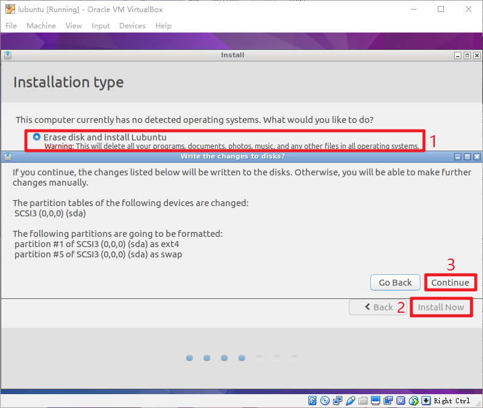This screenshot has width=483, height=408.
Task: Open the display settings status icon
Action: point(376,401)
